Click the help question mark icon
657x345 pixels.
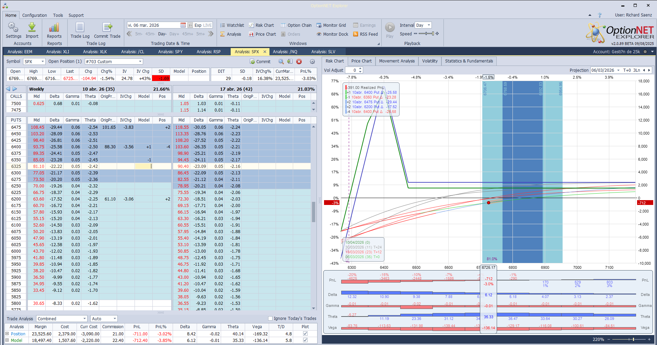(600, 15)
